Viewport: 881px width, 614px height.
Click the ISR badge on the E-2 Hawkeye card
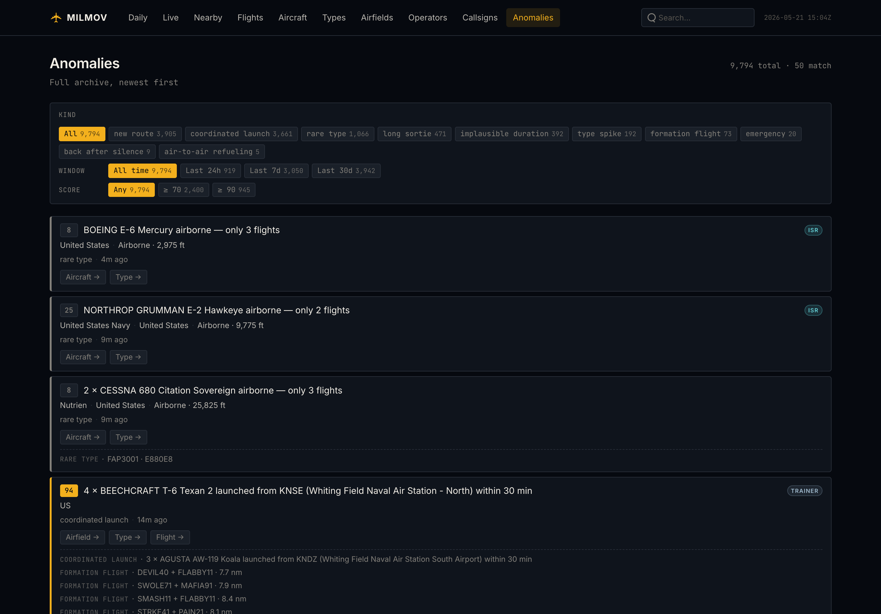coord(813,310)
